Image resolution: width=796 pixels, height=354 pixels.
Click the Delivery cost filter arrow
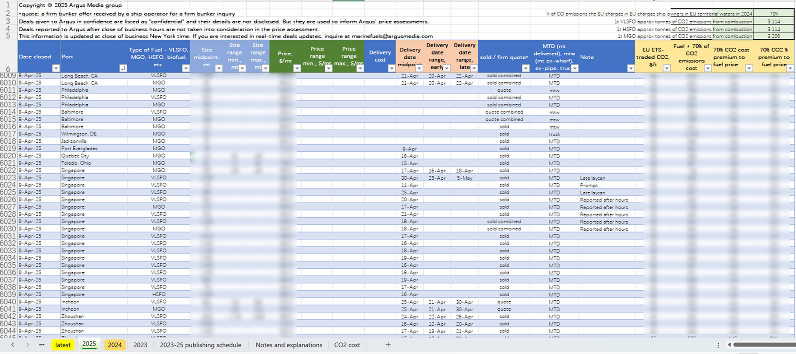tap(391, 68)
